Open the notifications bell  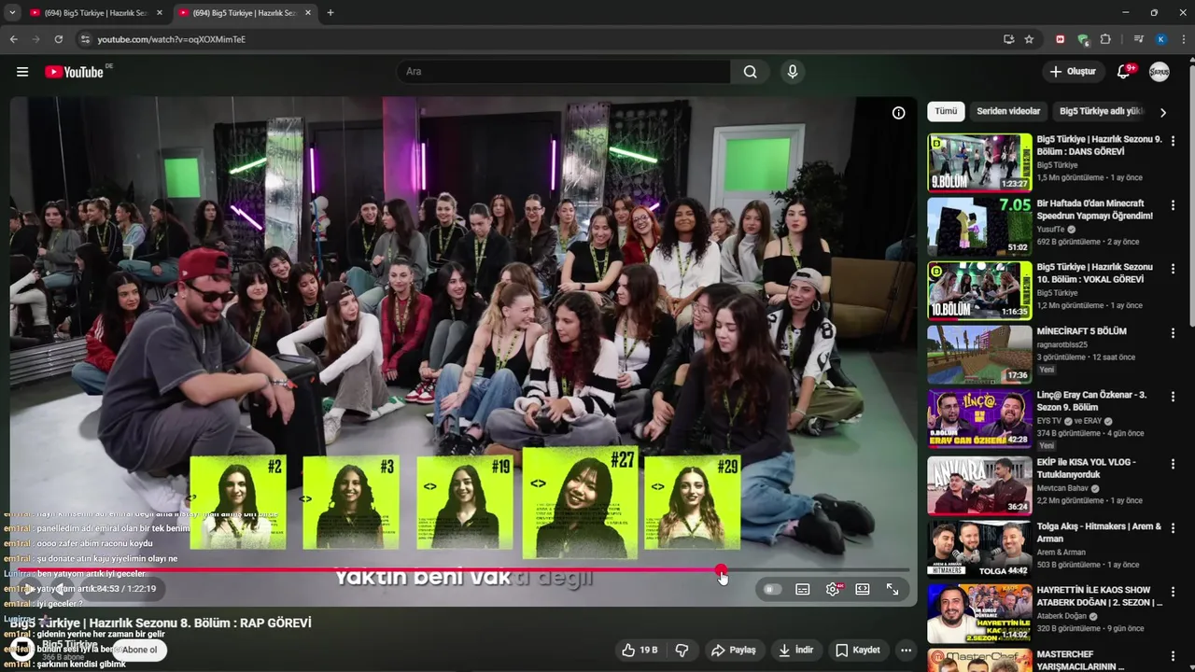[x=1124, y=72]
